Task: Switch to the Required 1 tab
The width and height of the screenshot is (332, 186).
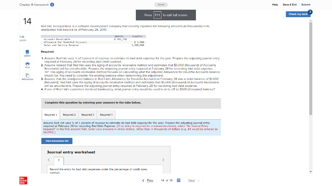Action: pos(51,115)
